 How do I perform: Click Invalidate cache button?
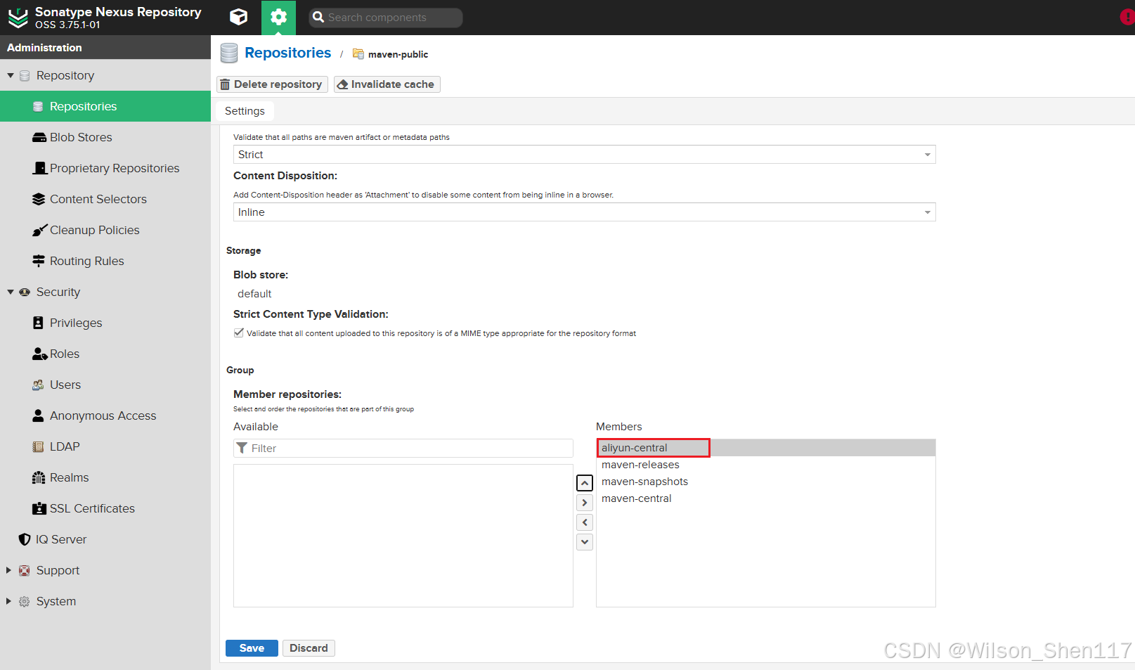tap(387, 84)
